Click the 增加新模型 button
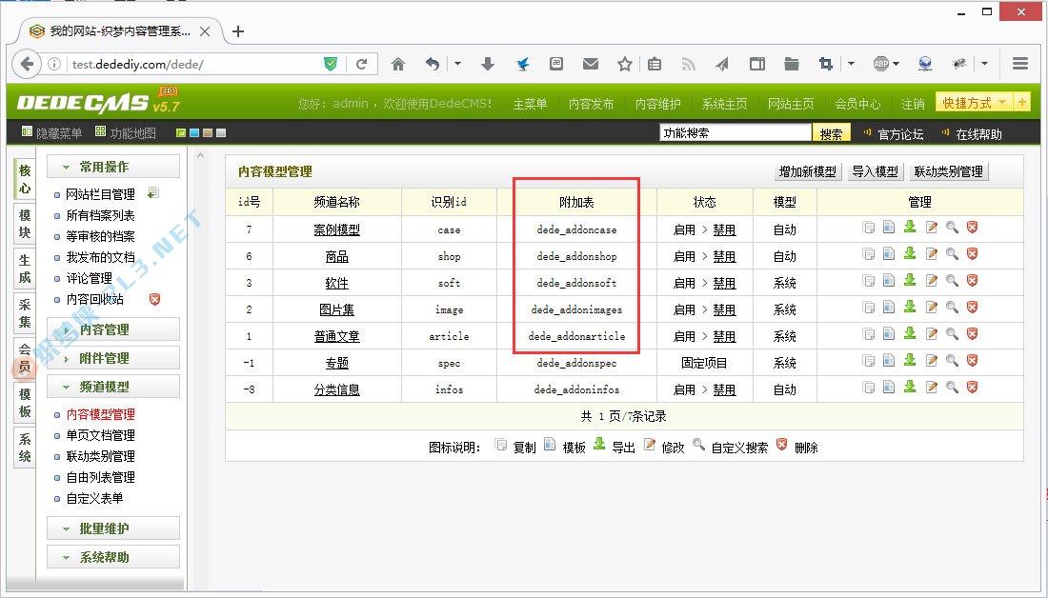The width and height of the screenshot is (1048, 598). click(807, 171)
